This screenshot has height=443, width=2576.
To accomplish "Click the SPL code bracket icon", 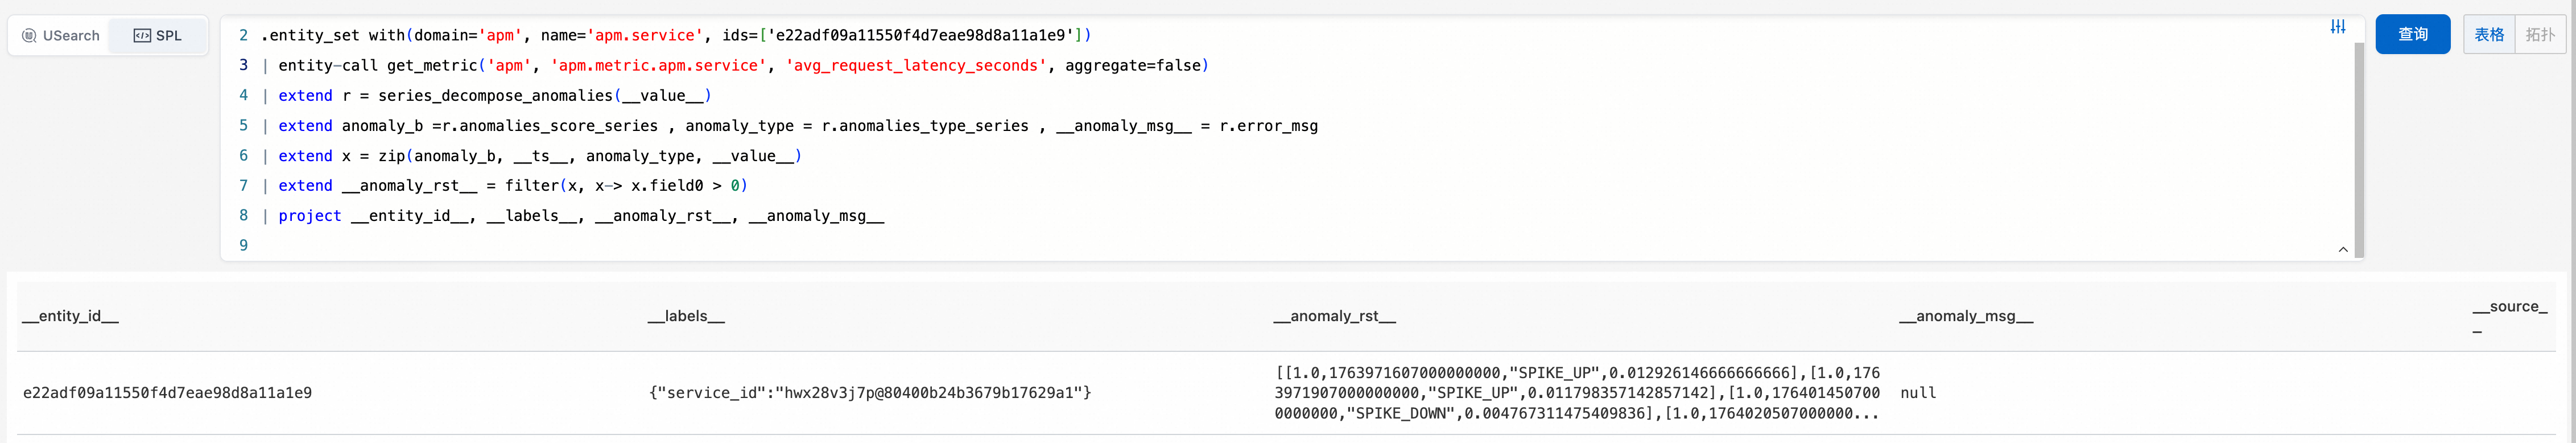I will click(x=142, y=36).
